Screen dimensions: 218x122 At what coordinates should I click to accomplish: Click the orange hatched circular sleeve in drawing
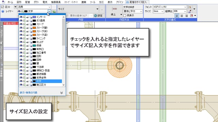(120, 65)
